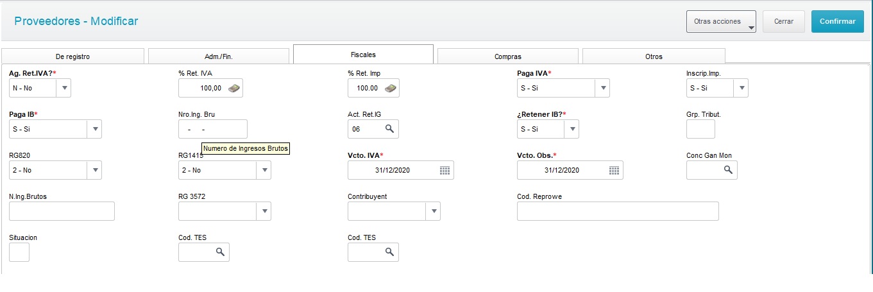Open calculator icon in % Ret. IVA

tap(234, 88)
